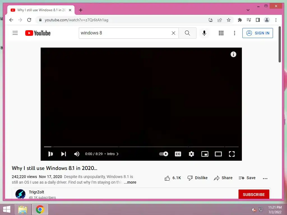Go to YouTube home via logo
Screen dimensions: 287x215
(x=38, y=33)
